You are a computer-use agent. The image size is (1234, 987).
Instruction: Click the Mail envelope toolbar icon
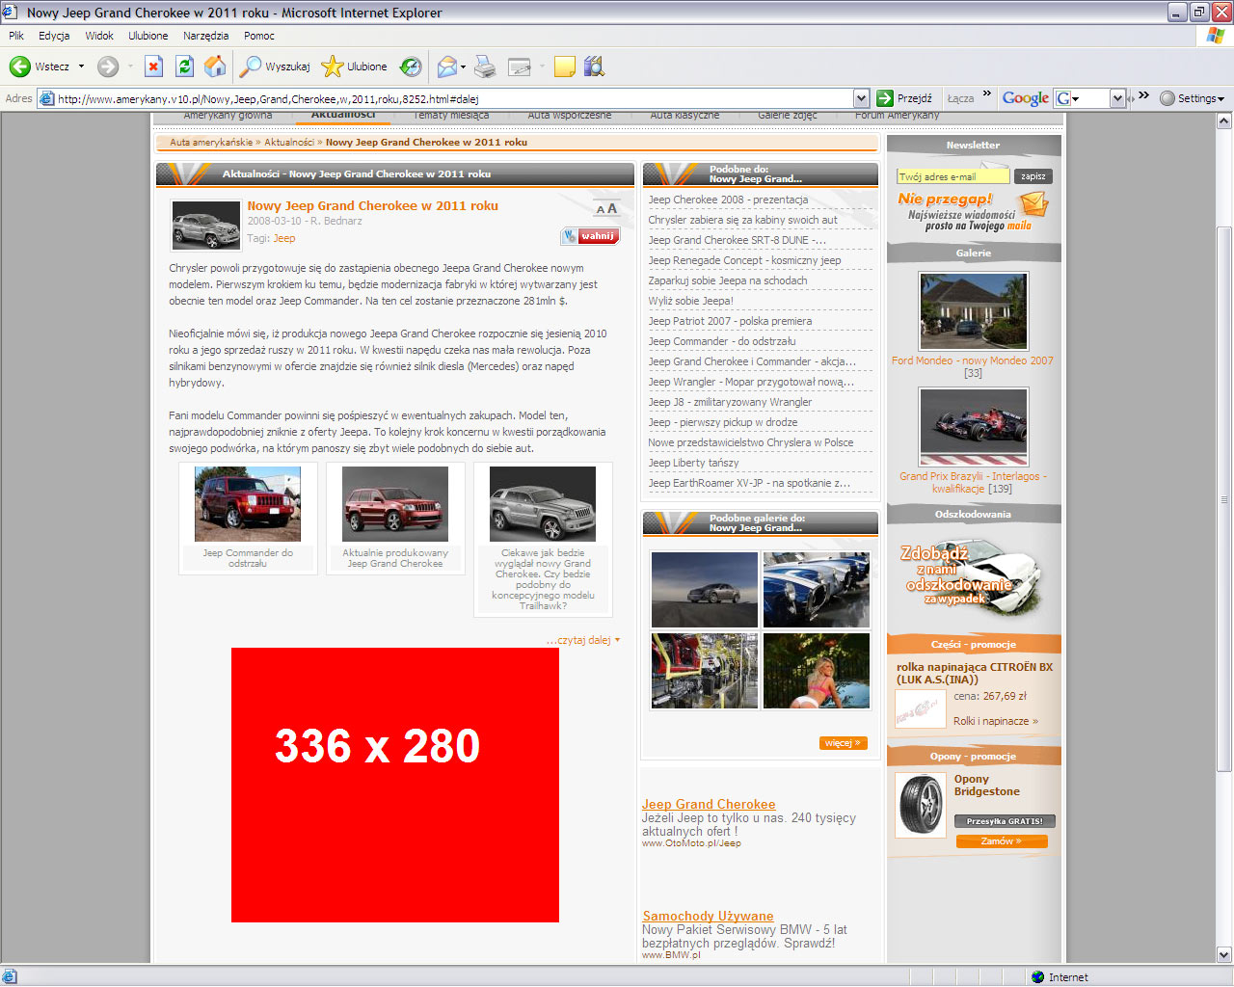pyautogui.click(x=446, y=67)
